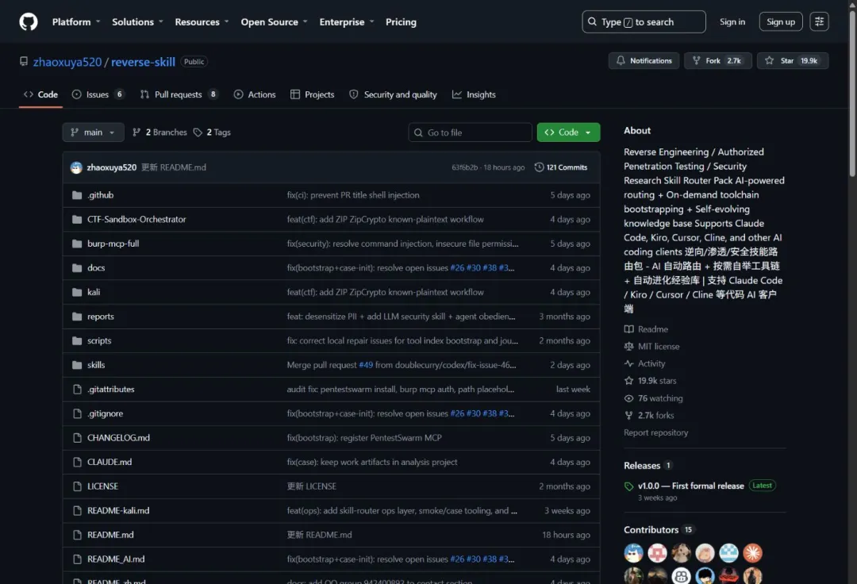Click the Type / to search box
The image size is (857, 584).
click(x=644, y=22)
